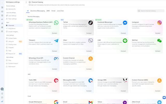Viewport: 166px width, 104px height.
Task: Click the Instagram logo icon
Action: (159, 23)
